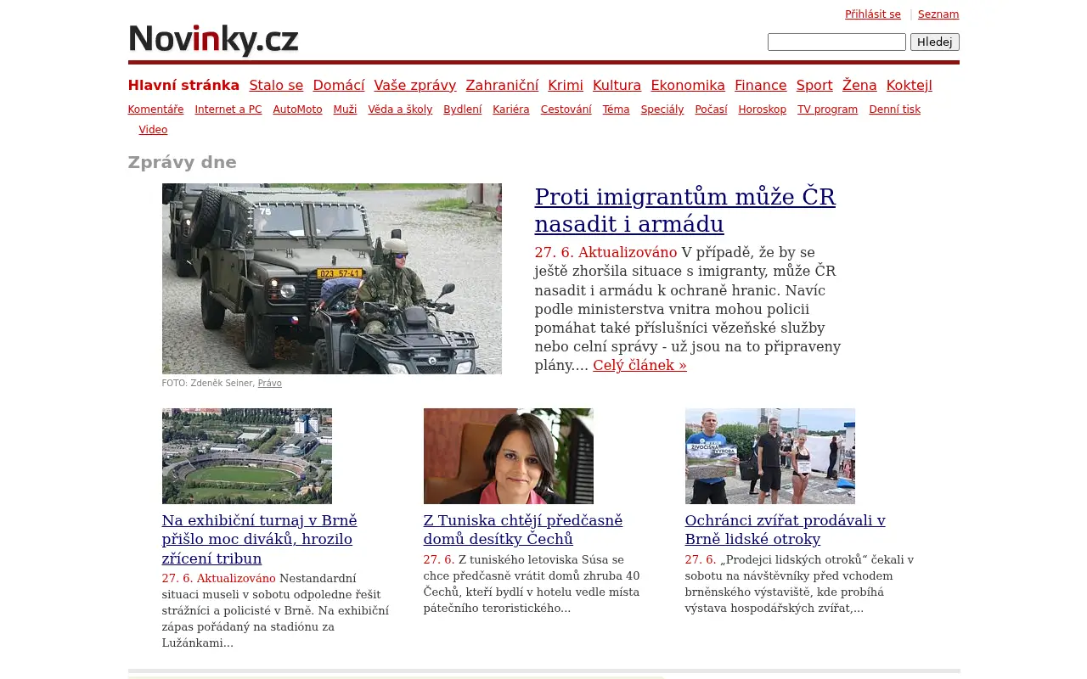Select Věda a školy link

click(x=400, y=109)
